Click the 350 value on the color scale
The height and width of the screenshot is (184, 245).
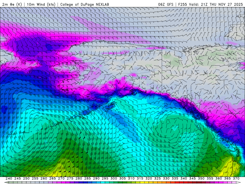click(201, 178)
